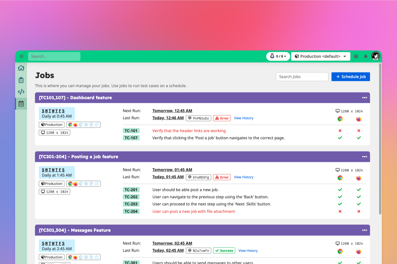397x264 pixels.
Task: Click the help question mark icon
Action: tap(356, 56)
